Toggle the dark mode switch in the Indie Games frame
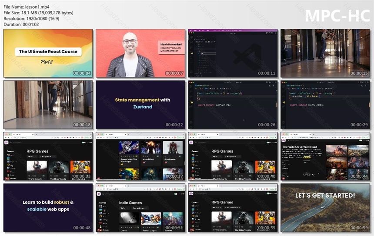374x236 pixels. pos(176,194)
